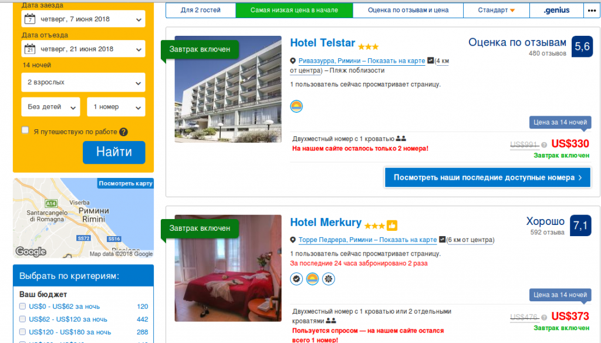Click the beach icon under Hotel Telstar
601x343 pixels.
(296, 106)
